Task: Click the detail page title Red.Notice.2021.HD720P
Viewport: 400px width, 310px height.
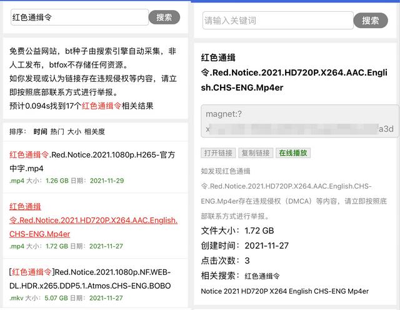Action: click(x=294, y=72)
